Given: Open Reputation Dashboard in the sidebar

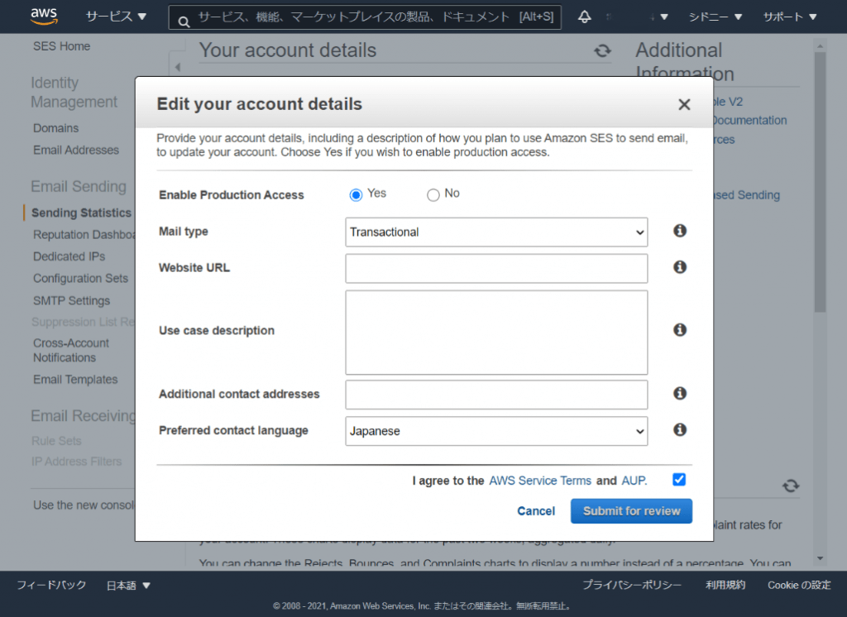Looking at the screenshot, I should pyautogui.click(x=84, y=235).
